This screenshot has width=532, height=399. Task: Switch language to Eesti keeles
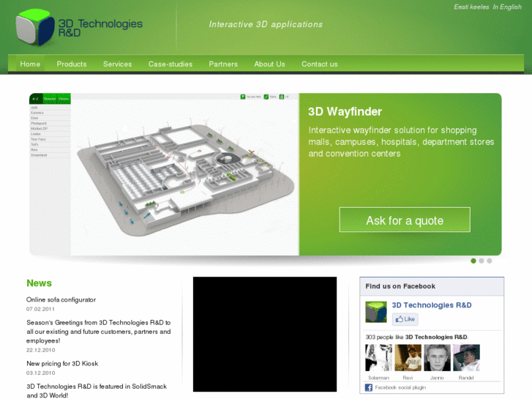471,7
